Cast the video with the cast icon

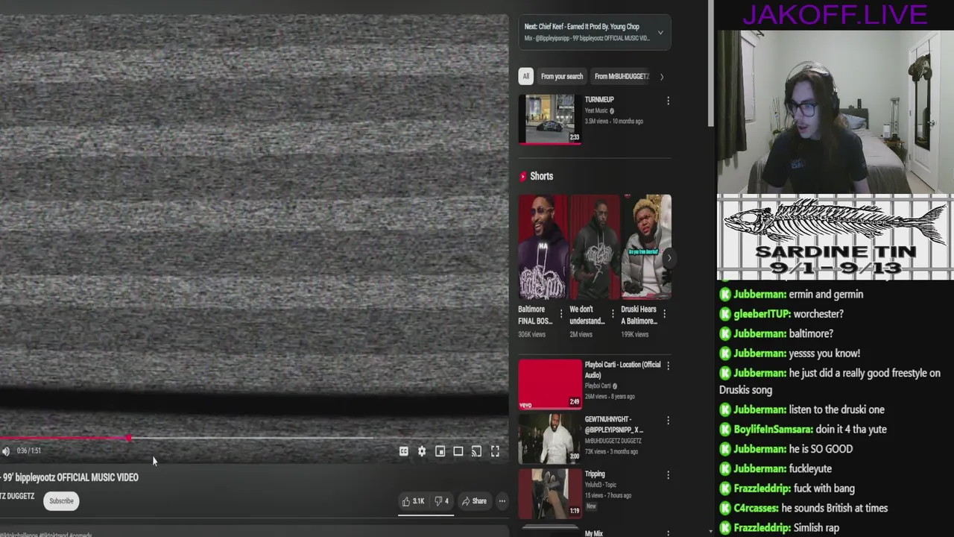(476, 451)
